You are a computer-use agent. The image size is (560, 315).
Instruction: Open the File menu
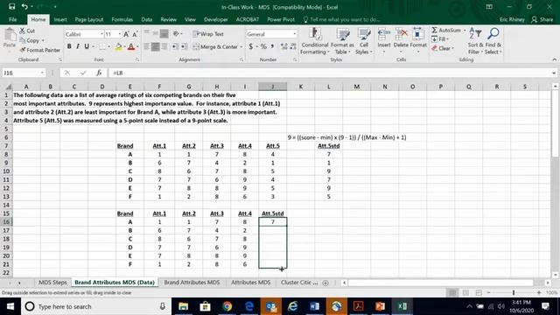[x=13, y=19]
